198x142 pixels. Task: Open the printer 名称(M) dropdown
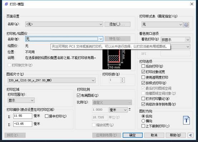(64, 39)
